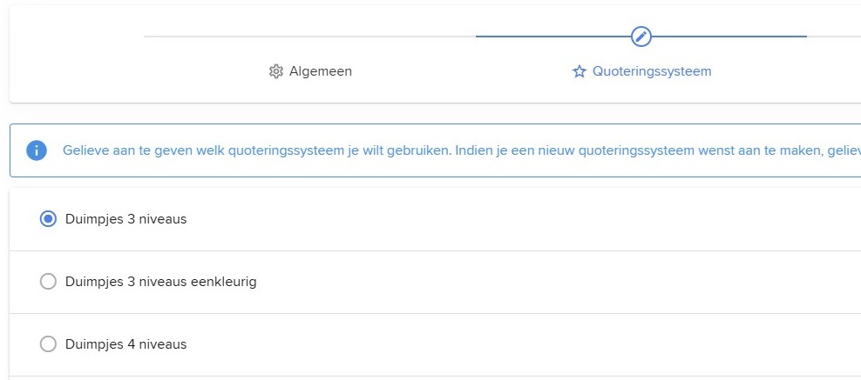Open the Quoteringssysteem step label
The height and width of the screenshot is (380, 861).
652,71
